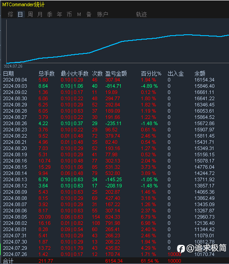Viewport: 229px width, 264px height.
Task: Click the -145.25 loss value
Action: click(x=114, y=179)
